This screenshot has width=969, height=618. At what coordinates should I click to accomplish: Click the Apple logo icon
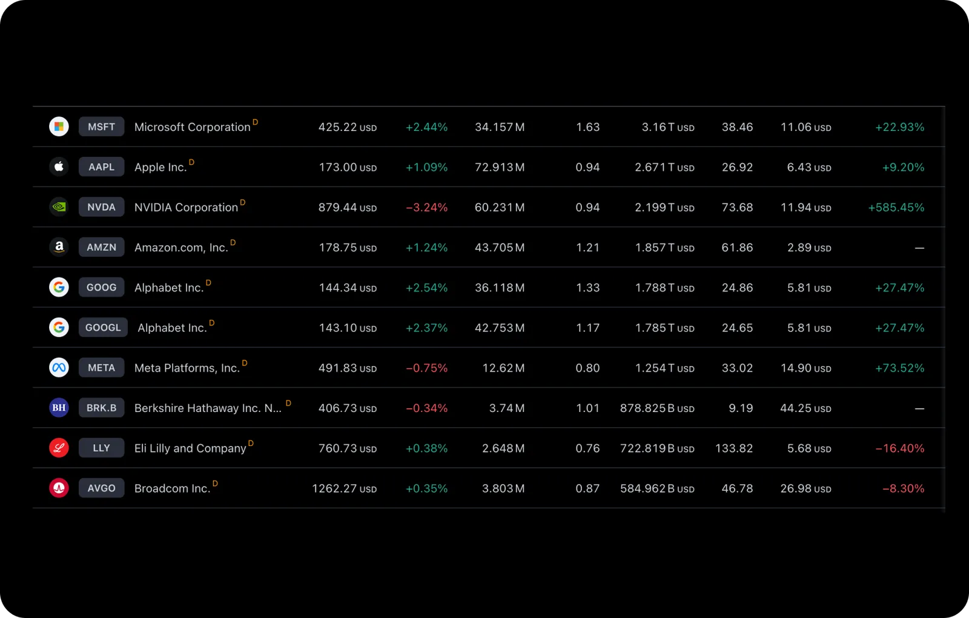(59, 167)
